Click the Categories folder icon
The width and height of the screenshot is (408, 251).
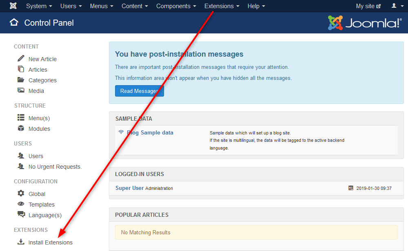pos(21,80)
